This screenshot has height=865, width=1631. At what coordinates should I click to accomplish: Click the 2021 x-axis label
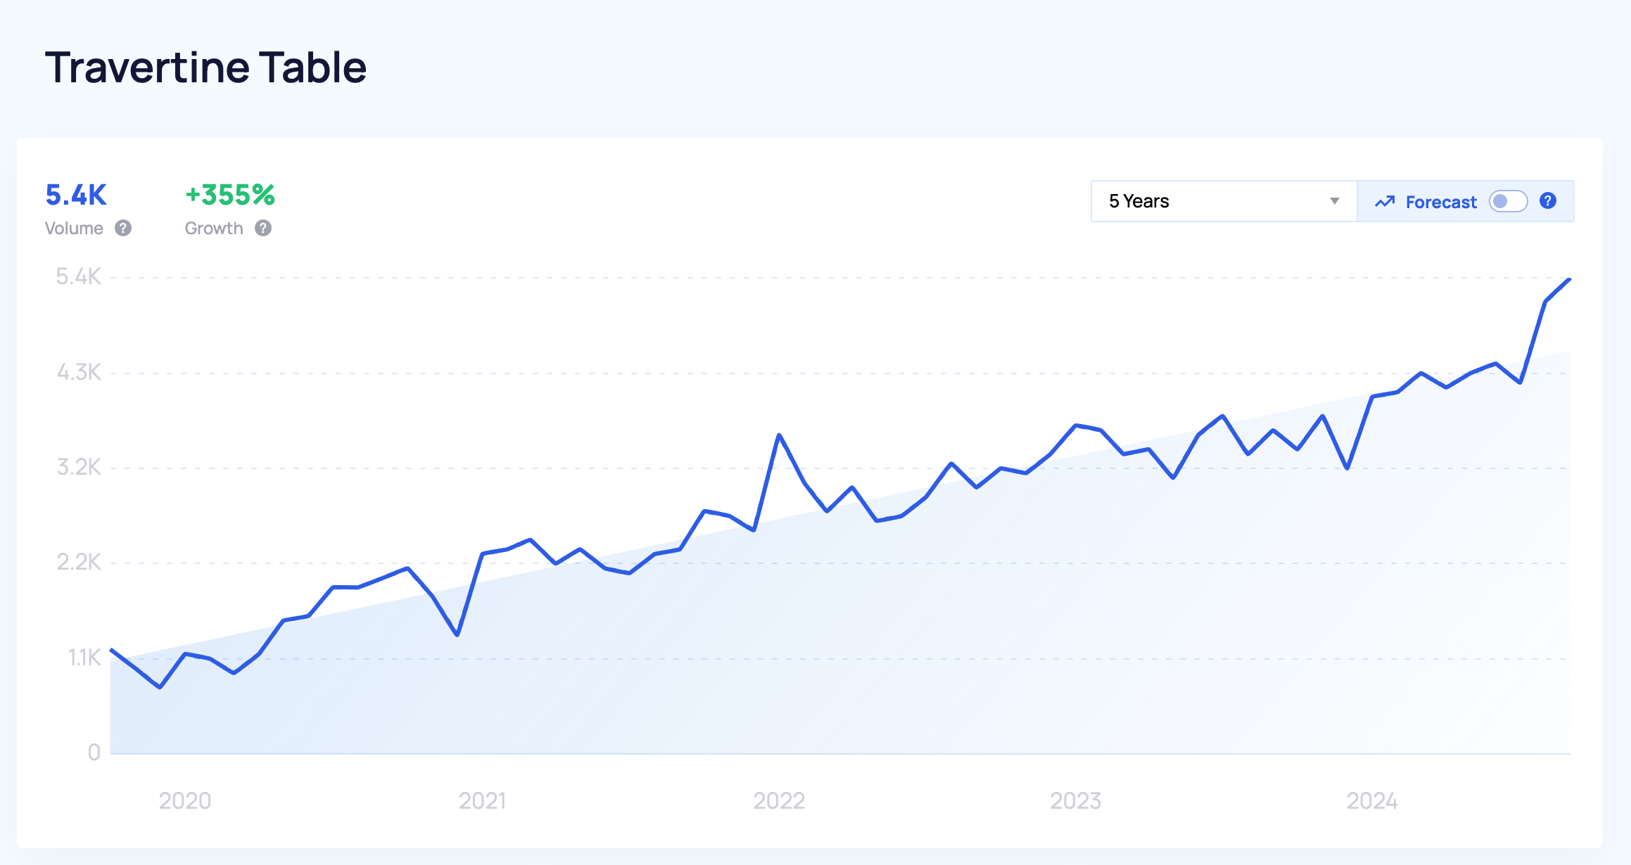[483, 800]
